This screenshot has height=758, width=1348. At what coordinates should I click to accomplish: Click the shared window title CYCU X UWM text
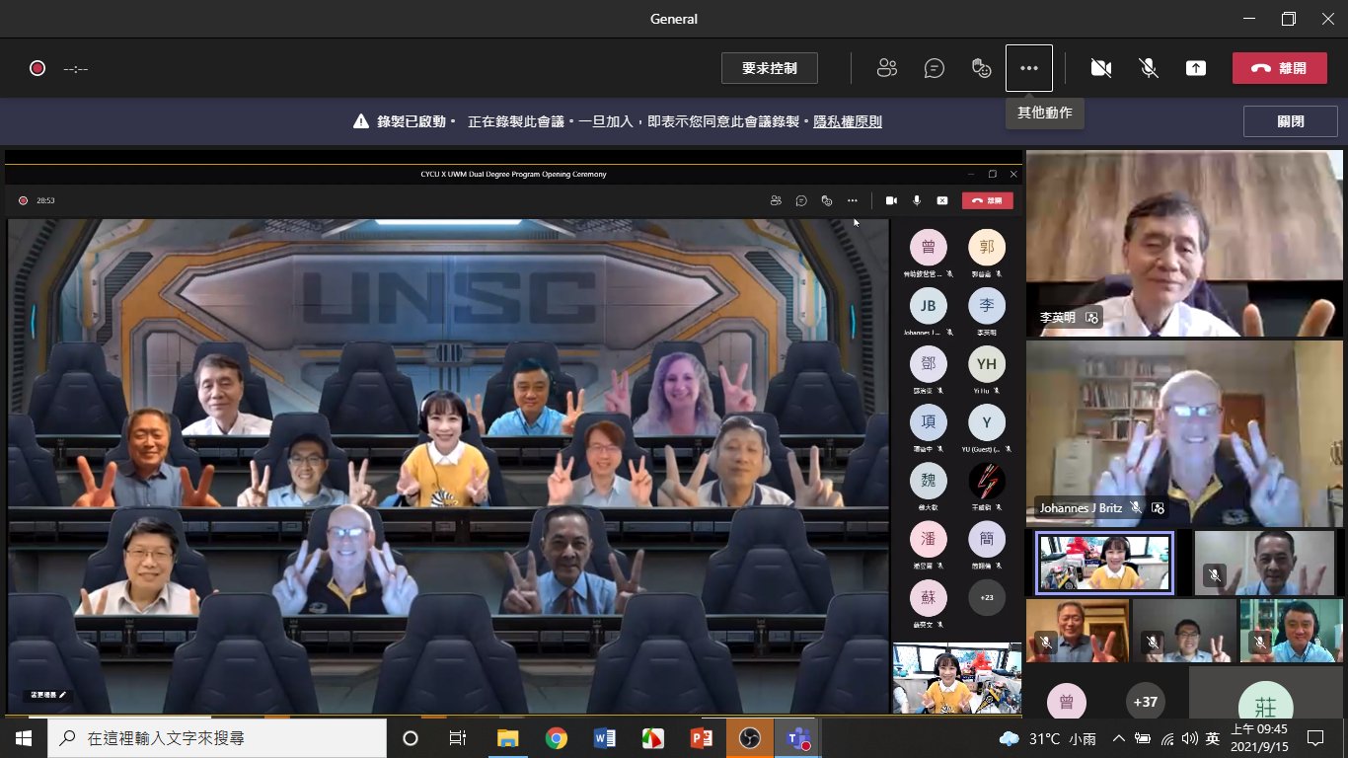tap(513, 174)
